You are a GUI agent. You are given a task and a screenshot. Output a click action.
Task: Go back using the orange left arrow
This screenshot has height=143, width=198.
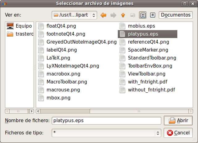click(x=103, y=15)
